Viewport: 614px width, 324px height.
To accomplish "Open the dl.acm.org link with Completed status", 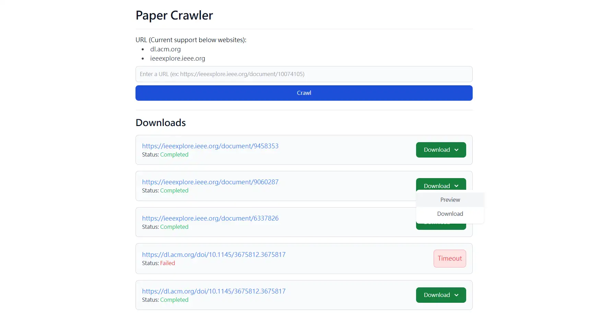I will [x=214, y=291].
